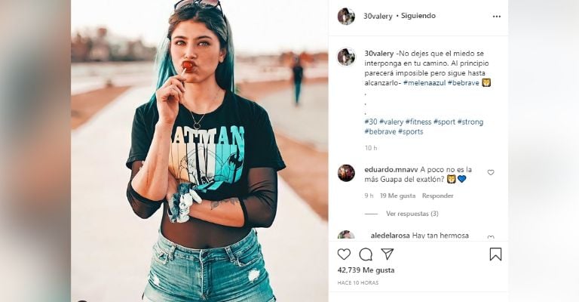The height and width of the screenshot is (302, 579).
Task: Like eduardo.mnavv's comment with small heart
Action: (491, 172)
